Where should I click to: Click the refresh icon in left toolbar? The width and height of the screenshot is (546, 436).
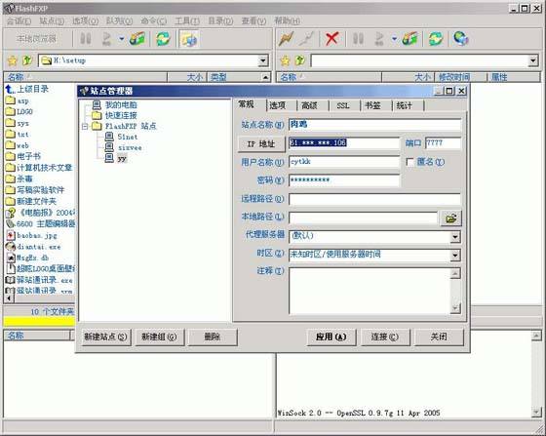click(x=163, y=38)
